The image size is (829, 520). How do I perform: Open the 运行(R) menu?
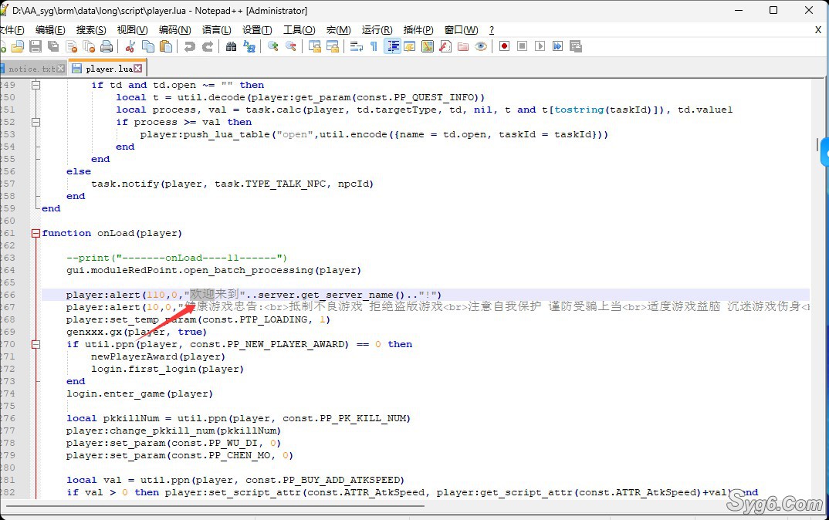pyautogui.click(x=377, y=30)
